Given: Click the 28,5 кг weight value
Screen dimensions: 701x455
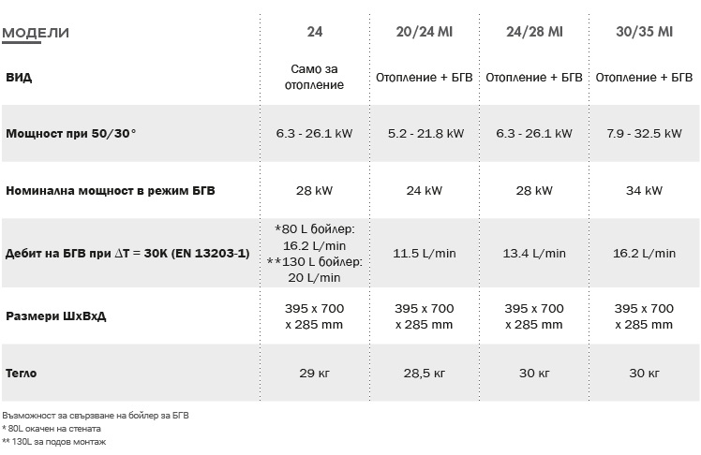Looking at the screenshot, I should click(x=425, y=374).
